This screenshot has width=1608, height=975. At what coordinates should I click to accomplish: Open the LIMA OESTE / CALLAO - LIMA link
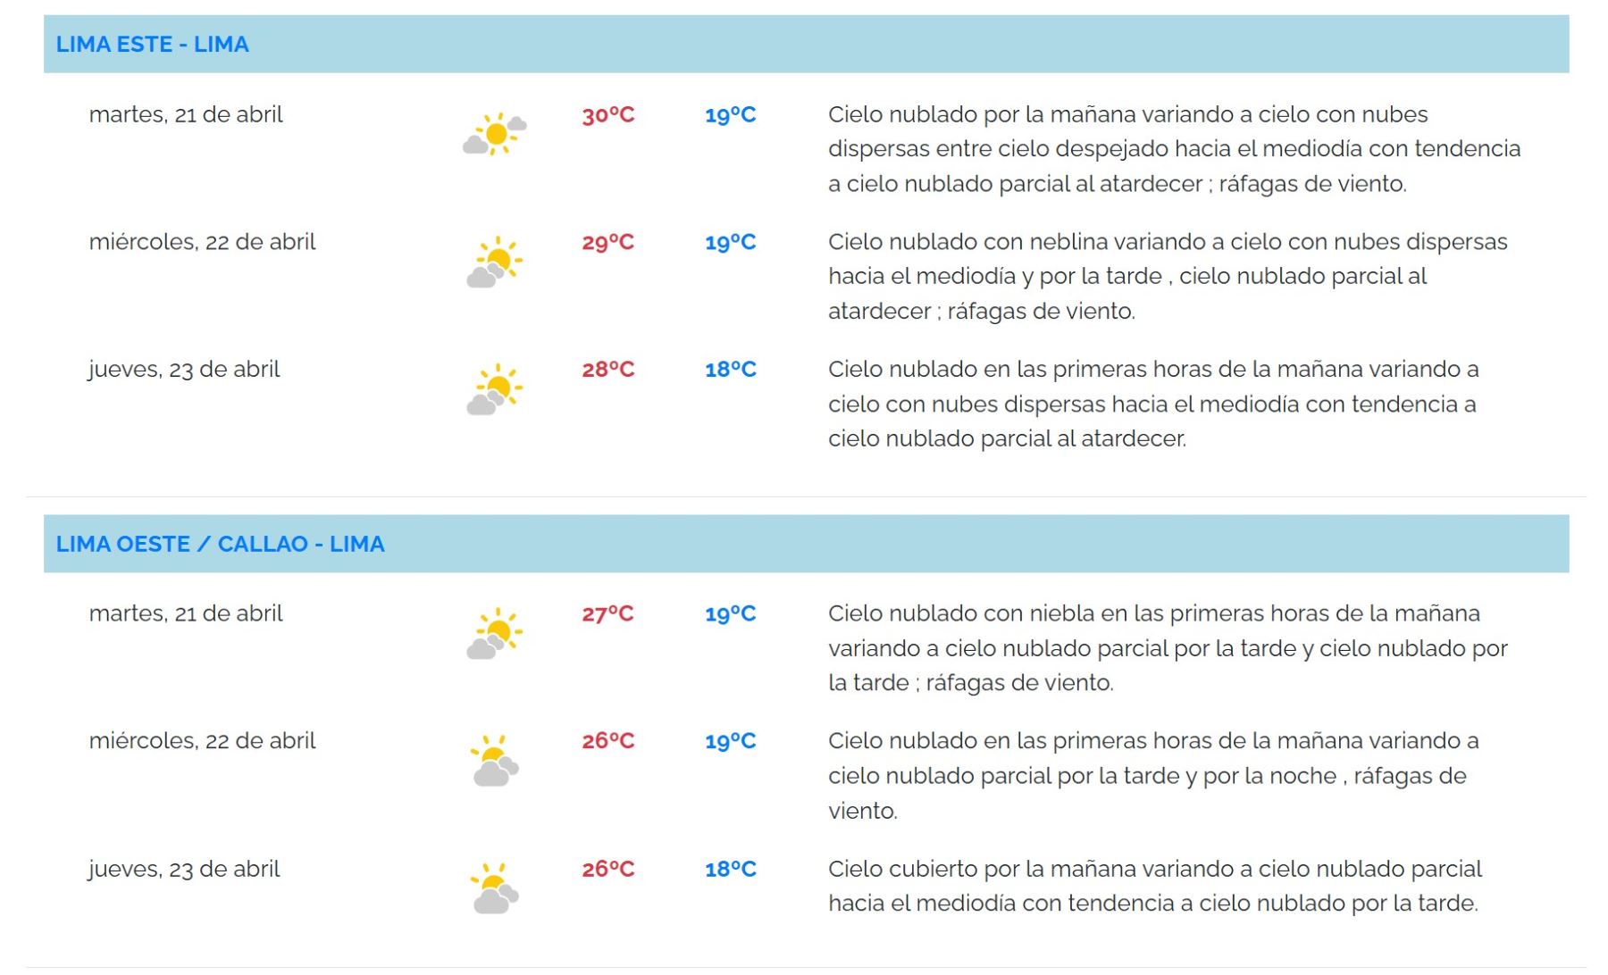pos(220,544)
